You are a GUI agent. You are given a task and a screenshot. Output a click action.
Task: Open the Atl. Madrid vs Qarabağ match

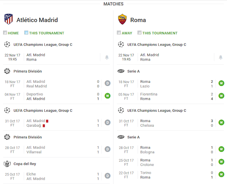56,123
